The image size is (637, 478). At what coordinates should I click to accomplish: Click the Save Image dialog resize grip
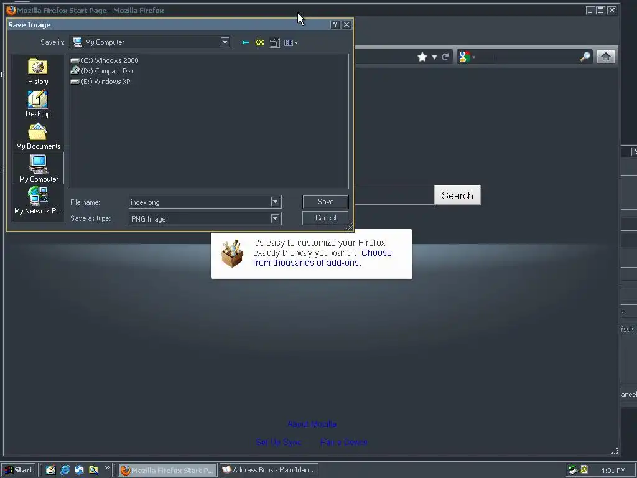350,227
